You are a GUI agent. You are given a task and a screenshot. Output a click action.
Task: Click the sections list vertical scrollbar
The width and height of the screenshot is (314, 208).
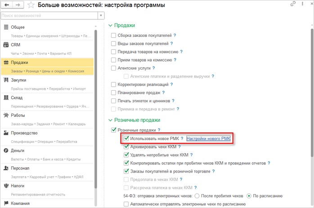pos(96,109)
